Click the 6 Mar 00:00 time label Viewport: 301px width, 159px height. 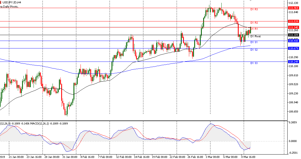click(x=230, y=157)
